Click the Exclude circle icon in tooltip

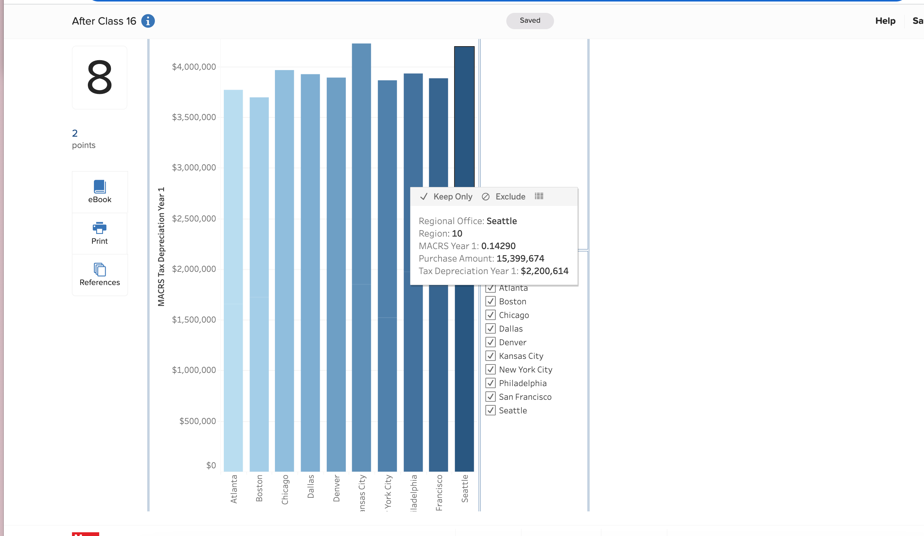[x=486, y=196]
